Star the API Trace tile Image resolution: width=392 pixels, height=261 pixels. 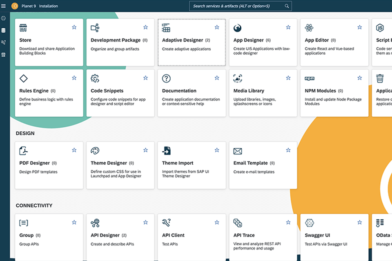pos(288,222)
